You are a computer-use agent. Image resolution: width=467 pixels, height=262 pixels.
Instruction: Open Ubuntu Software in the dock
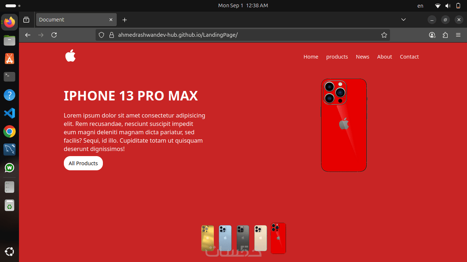click(x=9, y=59)
